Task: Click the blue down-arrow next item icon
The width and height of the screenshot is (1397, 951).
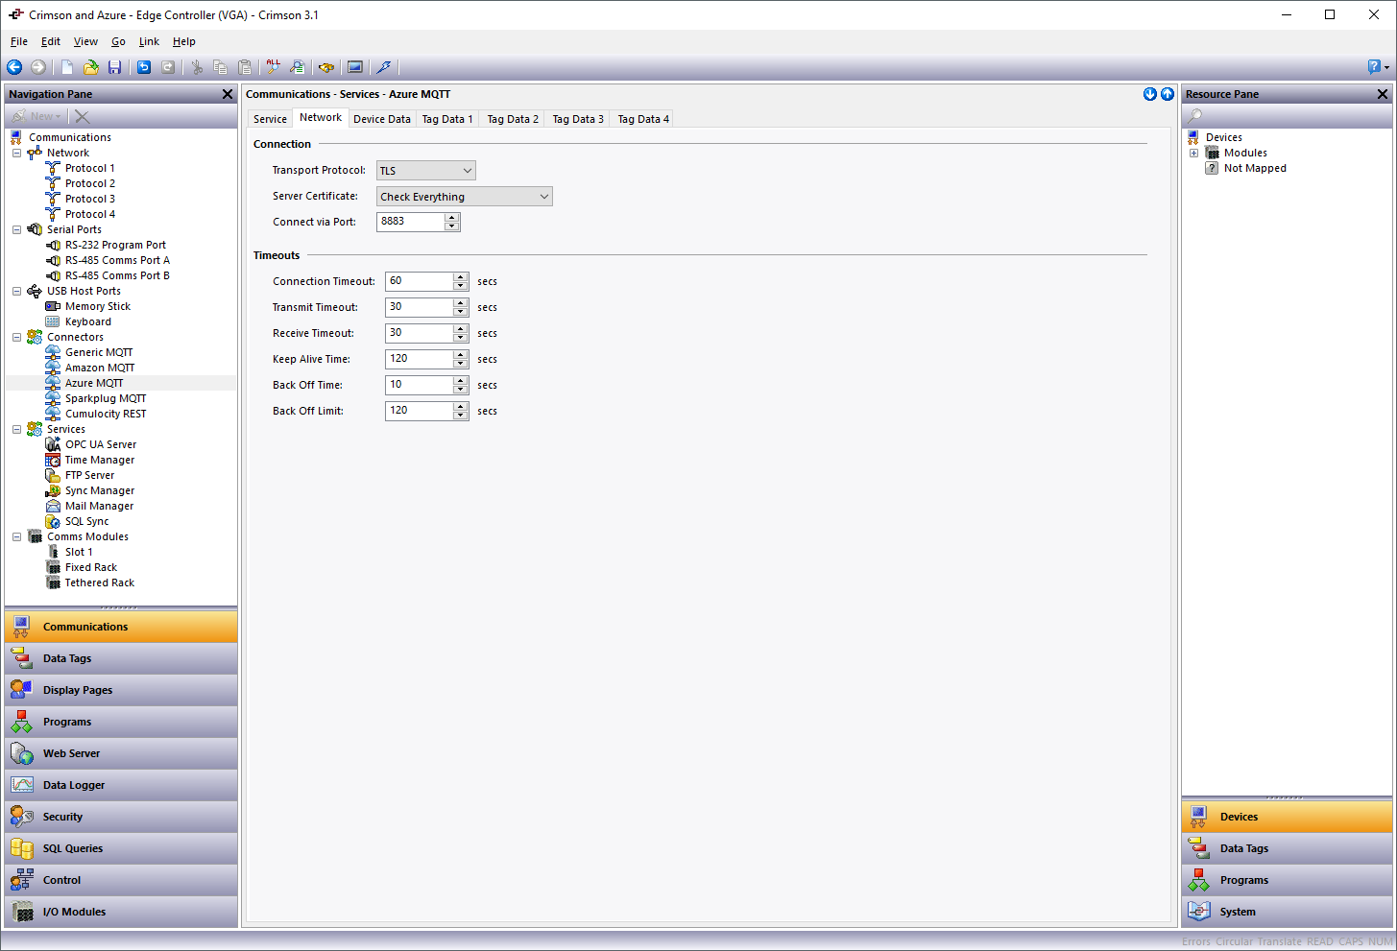Action: pyautogui.click(x=1150, y=94)
